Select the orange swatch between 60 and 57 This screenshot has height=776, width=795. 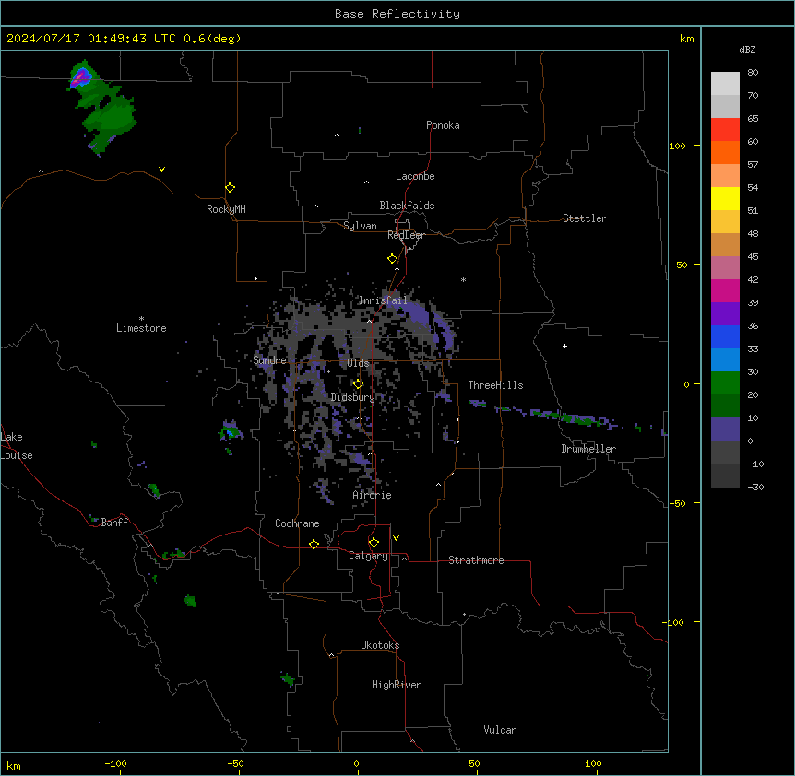point(725,152)
